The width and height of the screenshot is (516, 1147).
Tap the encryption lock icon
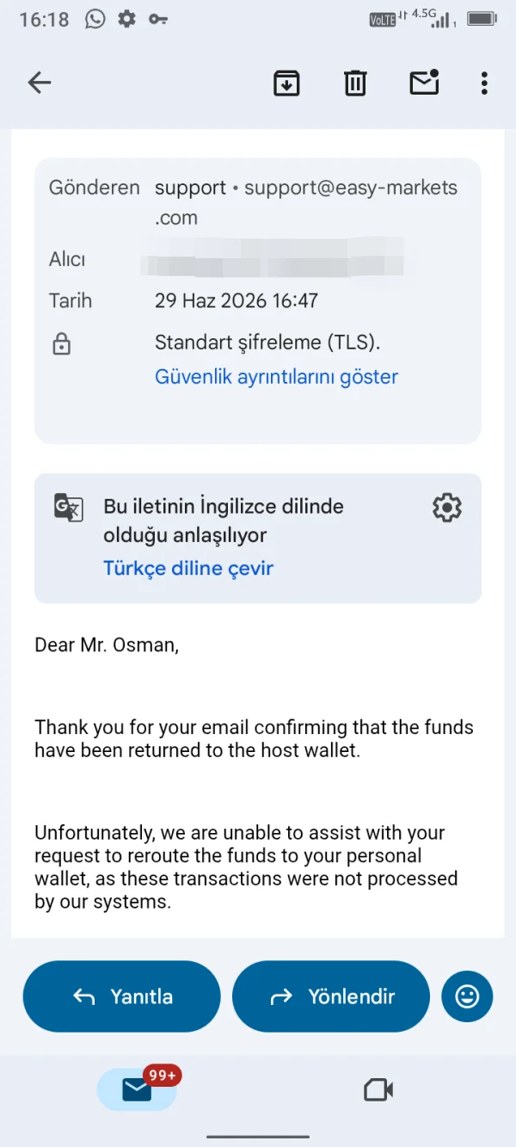(x=62, y=344)
